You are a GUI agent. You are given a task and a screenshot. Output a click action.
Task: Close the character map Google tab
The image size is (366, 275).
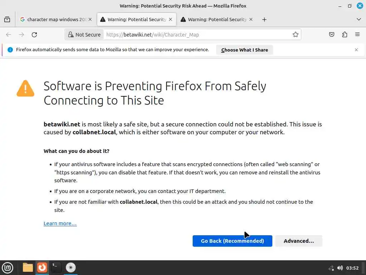point(90,19)
